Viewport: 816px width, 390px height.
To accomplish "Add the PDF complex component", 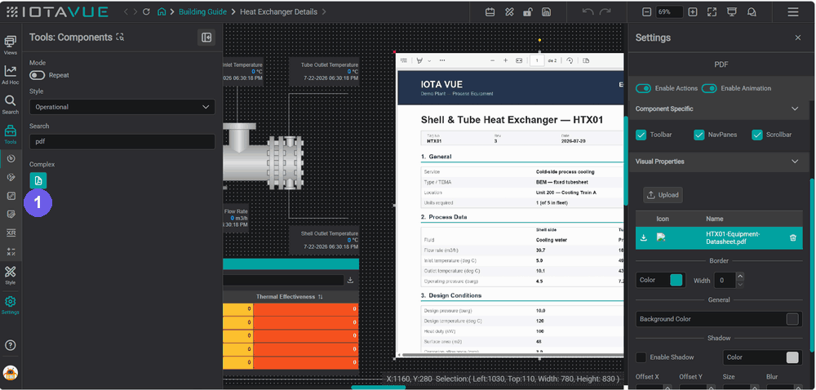I will 38,180.
